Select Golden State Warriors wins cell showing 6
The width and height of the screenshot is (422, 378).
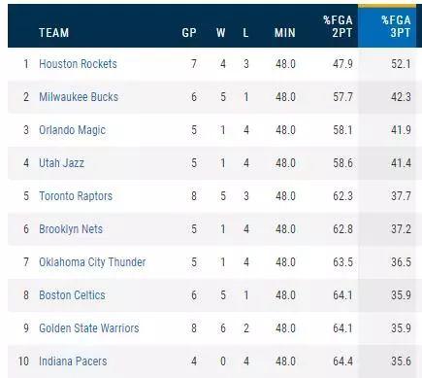223,328
